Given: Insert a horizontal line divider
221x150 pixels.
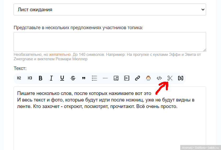Looking at the screenshot, I should click(105, 78).
